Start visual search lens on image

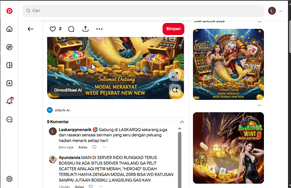pyautogui.click(x=175, y=90)
